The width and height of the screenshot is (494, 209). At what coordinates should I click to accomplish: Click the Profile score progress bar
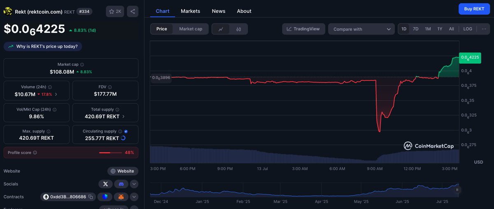tap(110, 153)
